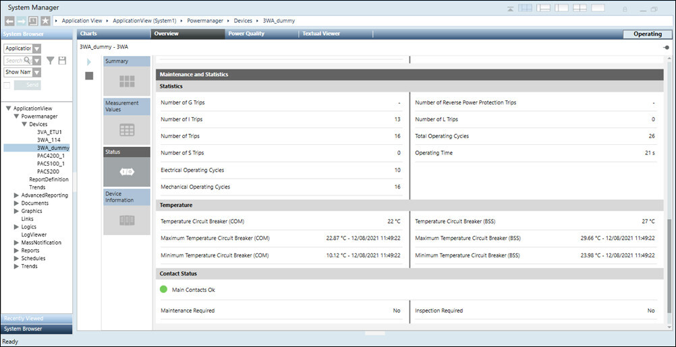Open the Show Name dropdown
Image resolution: width=676 pixels, height=347 pixels.
[36, 72]
